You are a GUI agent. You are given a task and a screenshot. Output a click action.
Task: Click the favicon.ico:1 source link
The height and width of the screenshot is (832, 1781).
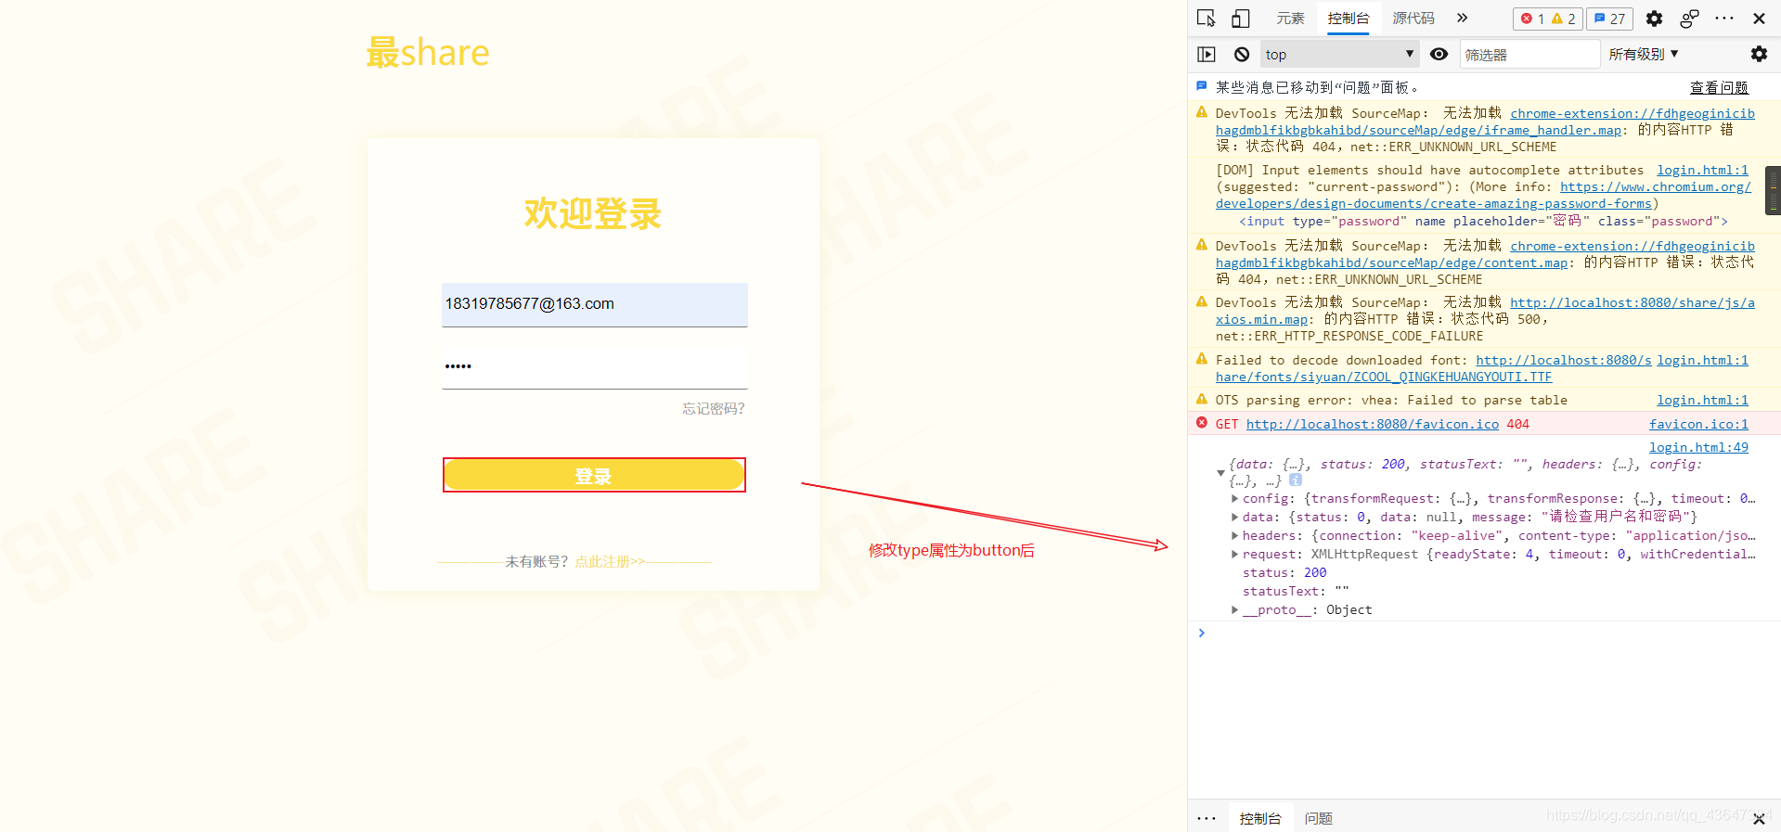tap(1698, 424)
